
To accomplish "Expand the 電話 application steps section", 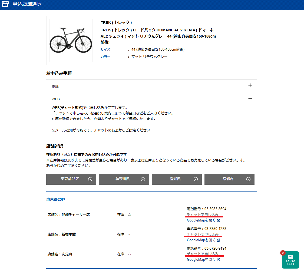I will point(152,86).
